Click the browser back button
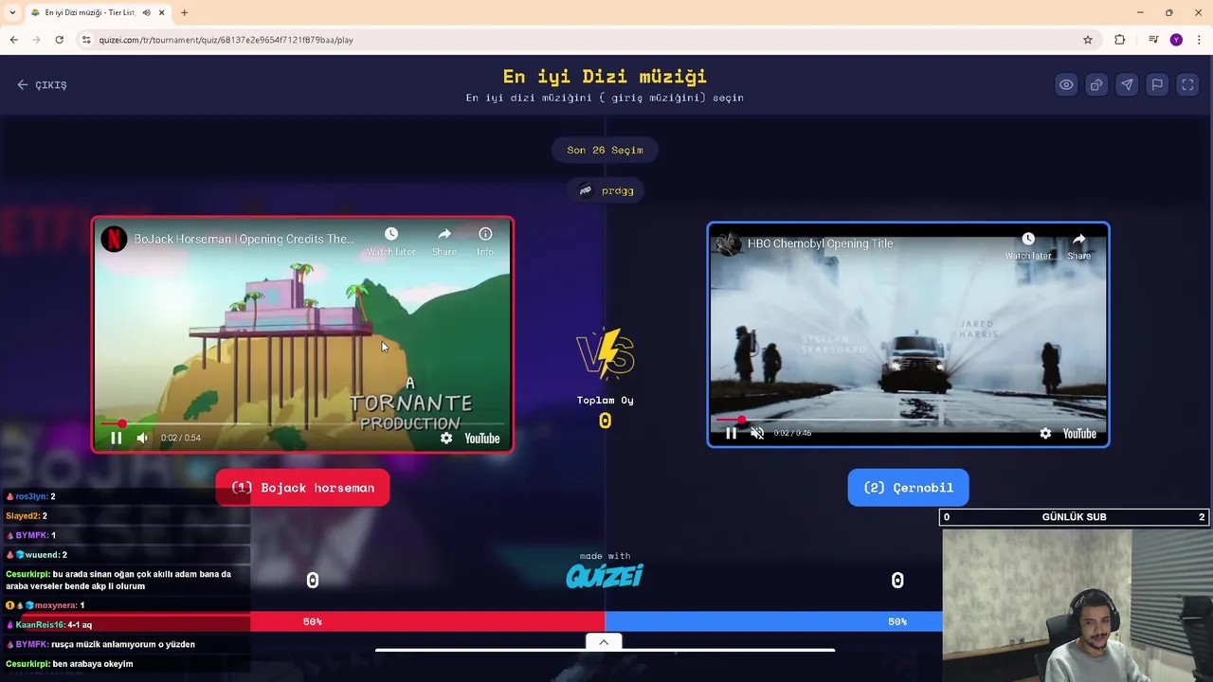This screenshot has height=682, width=1213. (13, 40)
